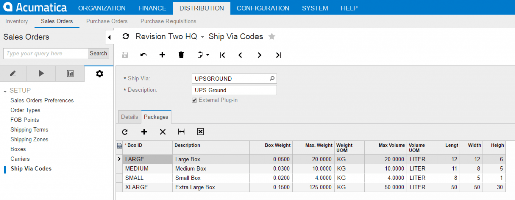Image resolution: width=515 pixels, height=200 pixels.
Task: Switch to the Purchase Requisitions submenu
Action: (168, 21)
